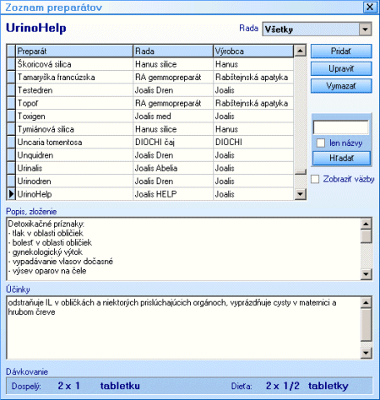Click the table scroll up arrow
This screenshot has width=380, height=400.
[301, 51]
